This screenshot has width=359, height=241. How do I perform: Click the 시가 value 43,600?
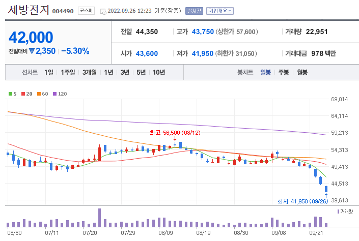147,53
